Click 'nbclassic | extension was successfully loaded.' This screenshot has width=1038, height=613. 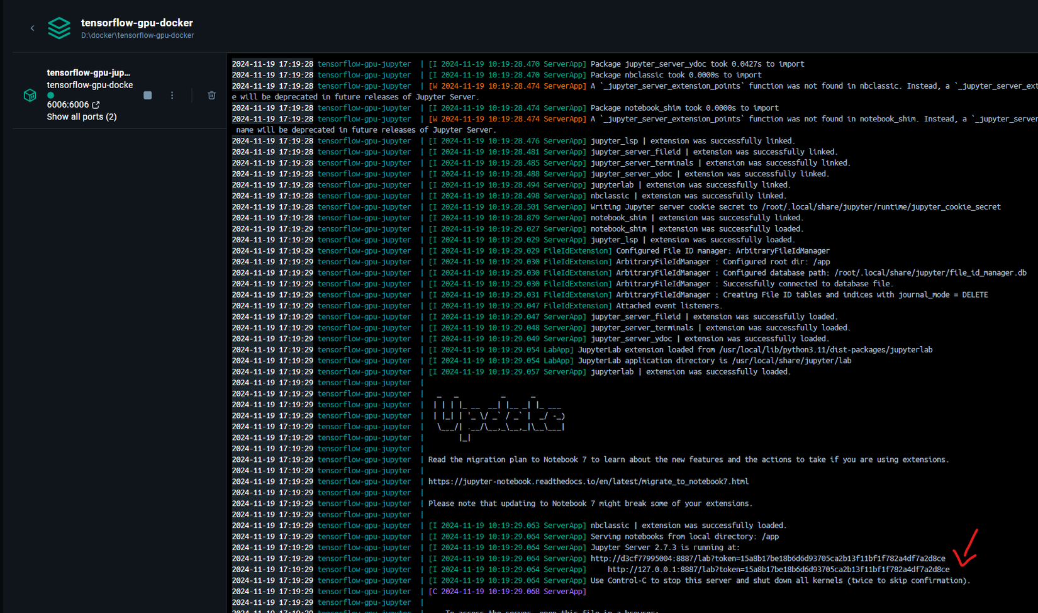click(688, 526)
